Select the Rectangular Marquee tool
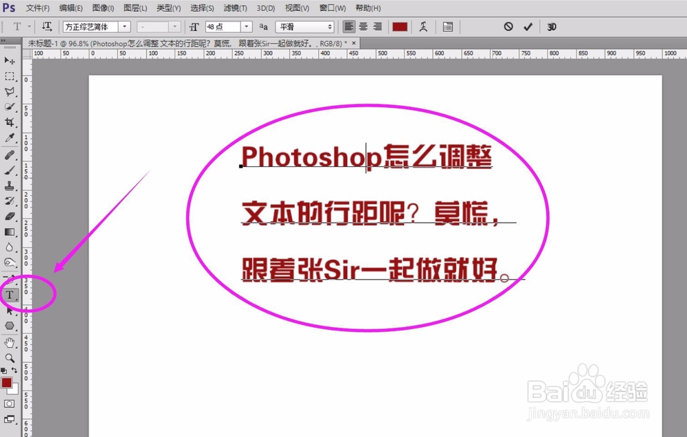 10,76
